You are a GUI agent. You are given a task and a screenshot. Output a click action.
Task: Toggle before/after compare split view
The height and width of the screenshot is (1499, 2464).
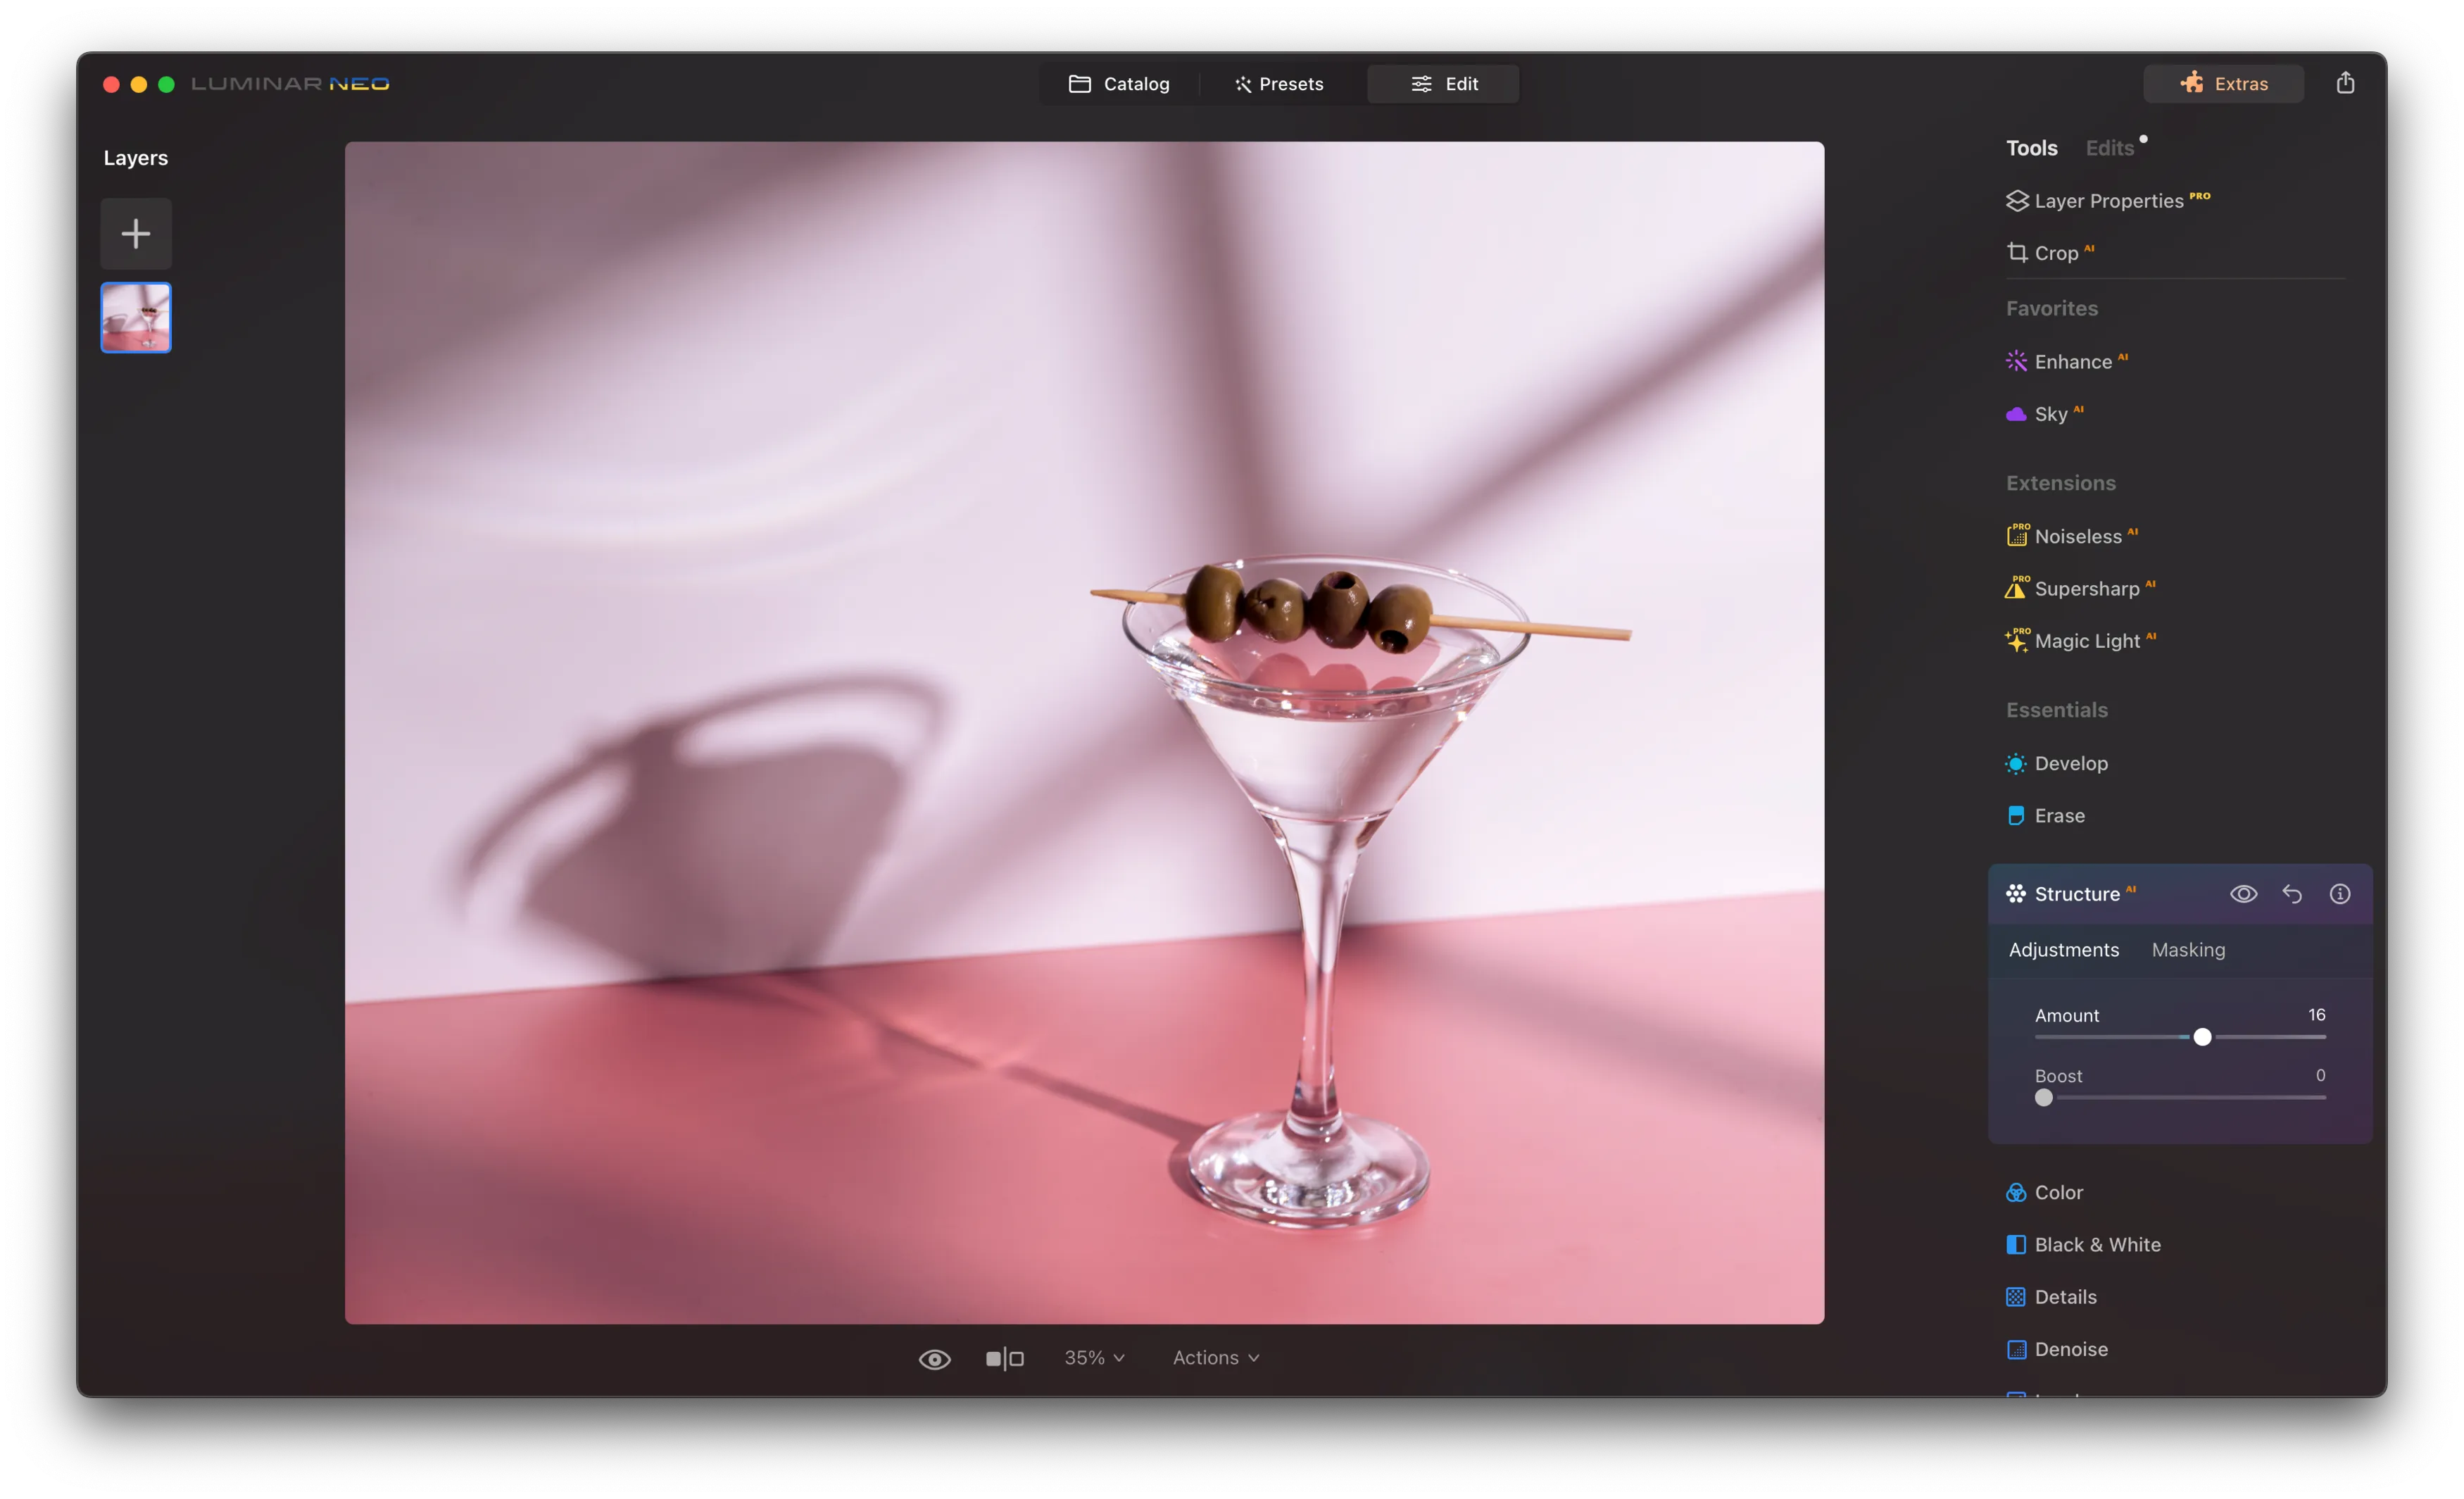(x=1004, y=1359)
